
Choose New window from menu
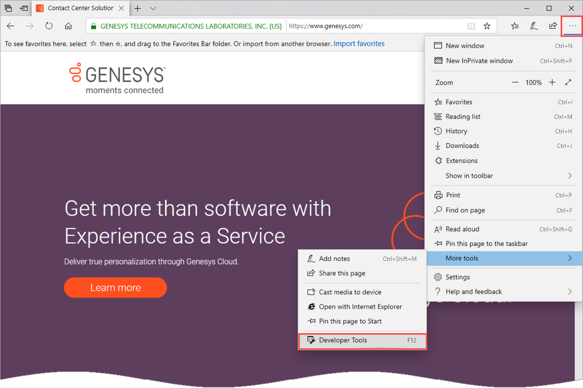503,46
